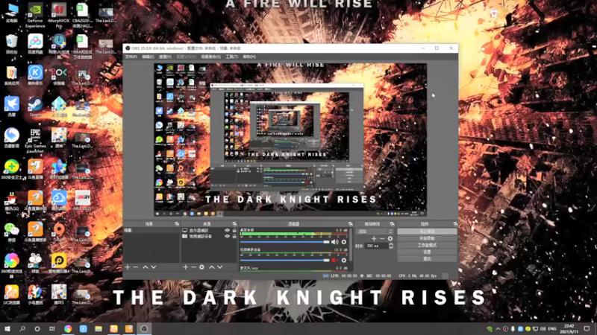Click the OBS icon on the taskbar

pyautogui.click(x=144, y=328)
